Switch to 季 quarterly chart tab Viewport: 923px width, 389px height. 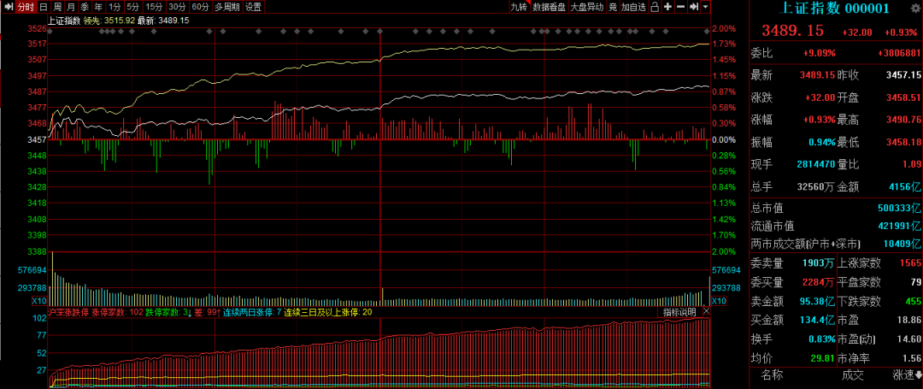pos(85,7)
